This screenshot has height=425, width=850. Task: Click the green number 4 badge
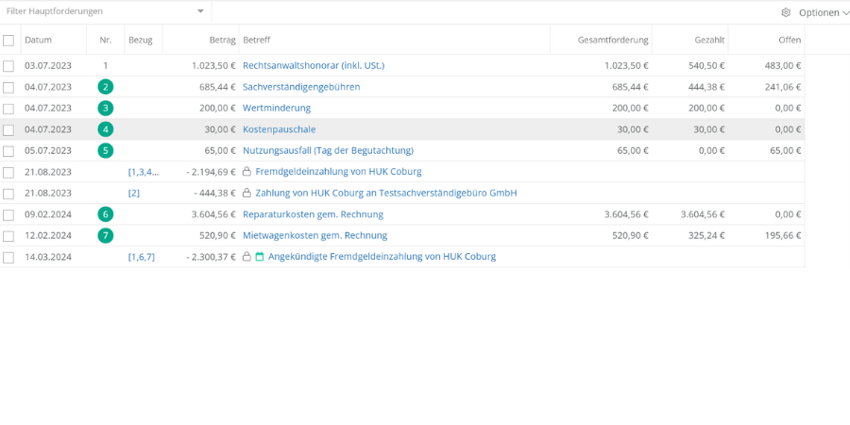(x=105, y=129)
